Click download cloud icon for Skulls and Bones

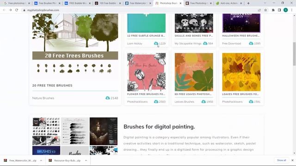205,43
